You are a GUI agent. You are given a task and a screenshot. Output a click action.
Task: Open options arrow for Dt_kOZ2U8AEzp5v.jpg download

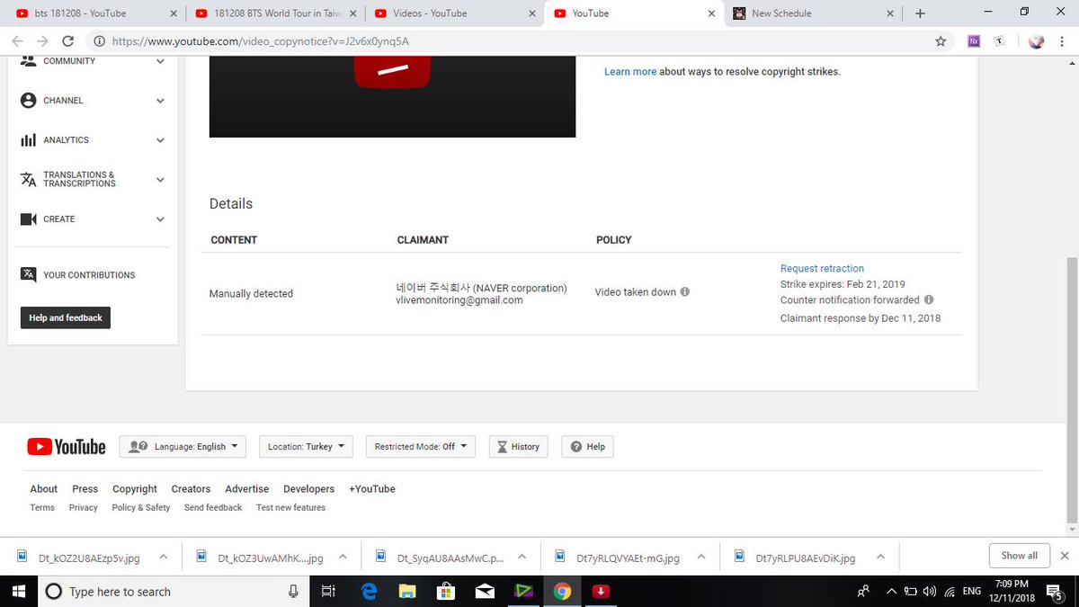(x=163, y=557)
